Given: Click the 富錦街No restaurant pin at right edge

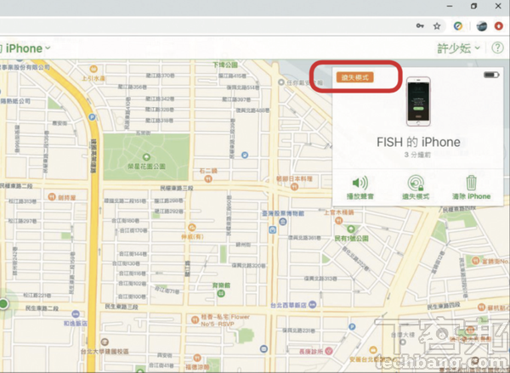Looking at the screenshot, I should tap(475, 261).
